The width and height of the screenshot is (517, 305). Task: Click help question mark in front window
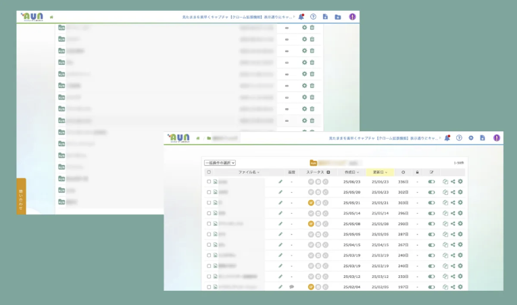[x=459, y=138]
